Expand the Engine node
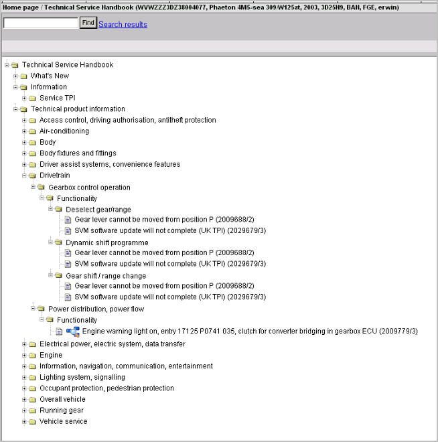438x442 pixels. pos(25,356)
